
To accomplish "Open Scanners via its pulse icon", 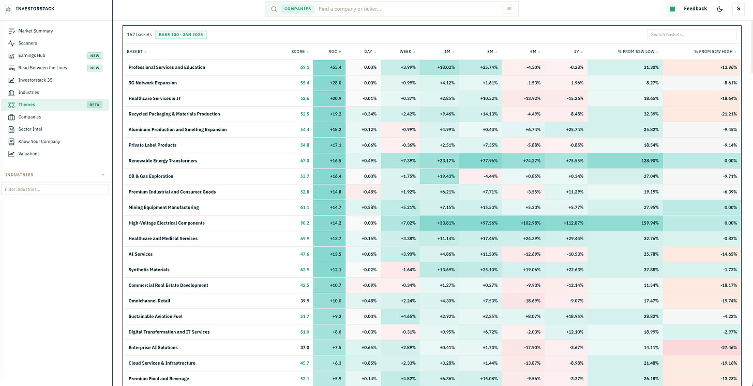I will pyautogui.click(x=12, y=43).
